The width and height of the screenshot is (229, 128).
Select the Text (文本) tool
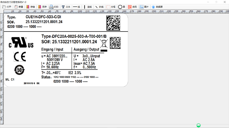[x=66, y=7]
